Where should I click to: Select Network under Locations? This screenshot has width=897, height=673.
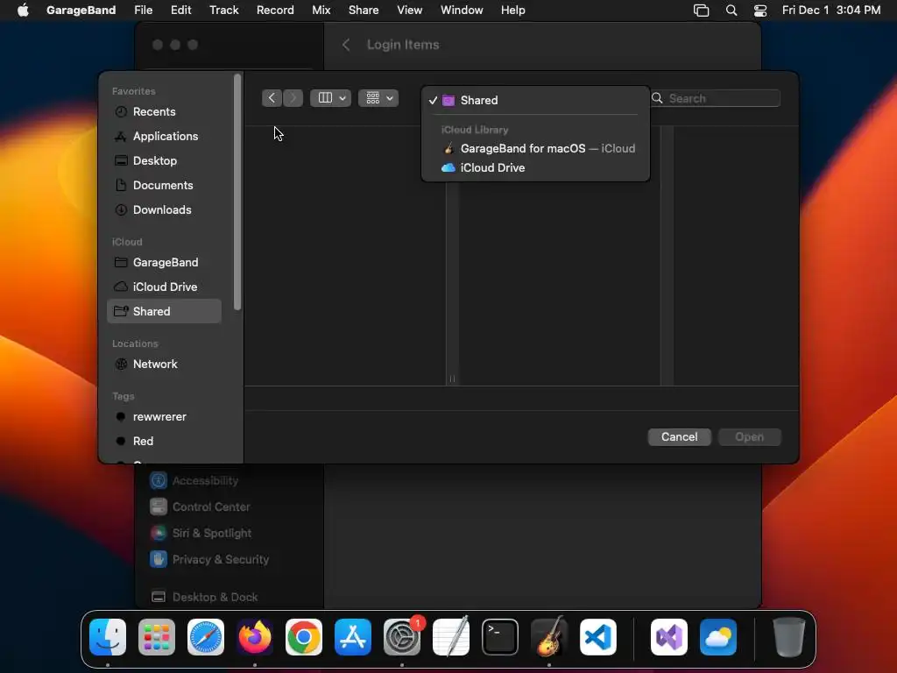pos(164,364)
